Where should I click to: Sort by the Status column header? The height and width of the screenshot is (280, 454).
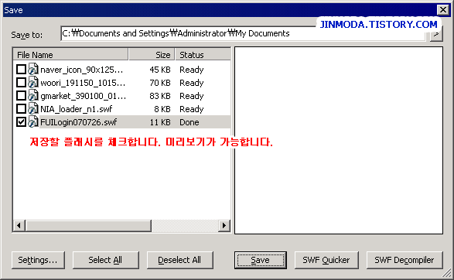203,54
